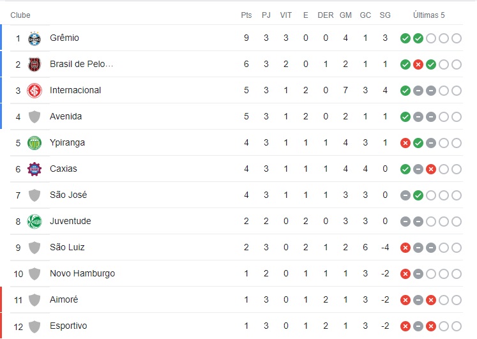Click Avenida's gray placeholder shield icon
This screenshot has width=477, height=339.
[34, 117]
